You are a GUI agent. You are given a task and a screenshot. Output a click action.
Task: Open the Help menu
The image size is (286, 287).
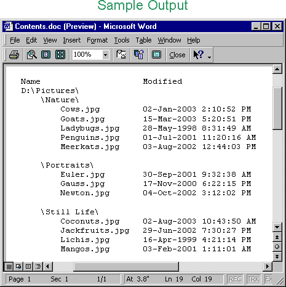tap(194, 40)
